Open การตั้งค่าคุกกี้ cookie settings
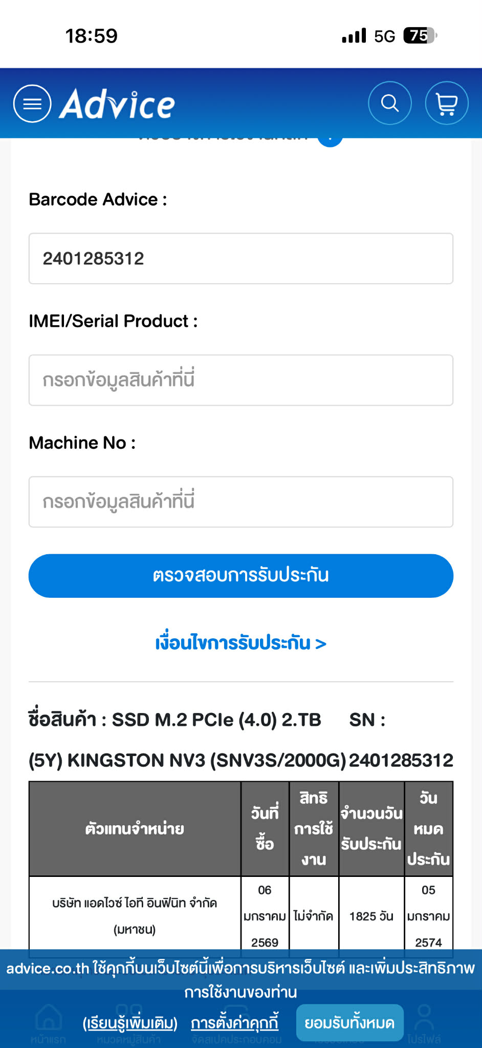 click(x=235, y=1023)
